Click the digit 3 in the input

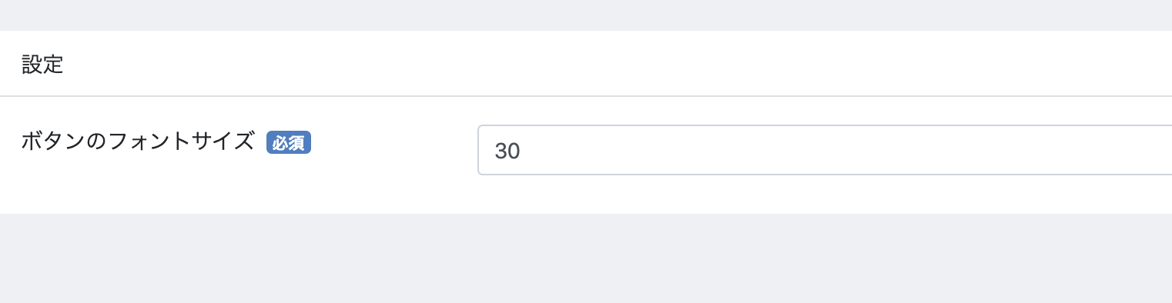(x=501, y=151)
